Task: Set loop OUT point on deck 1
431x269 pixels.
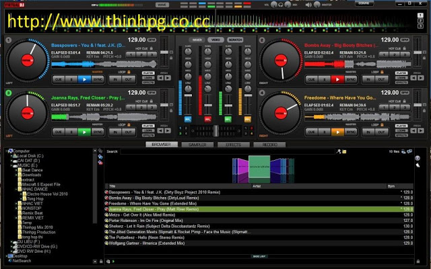Action: click(x=129, y=79)
